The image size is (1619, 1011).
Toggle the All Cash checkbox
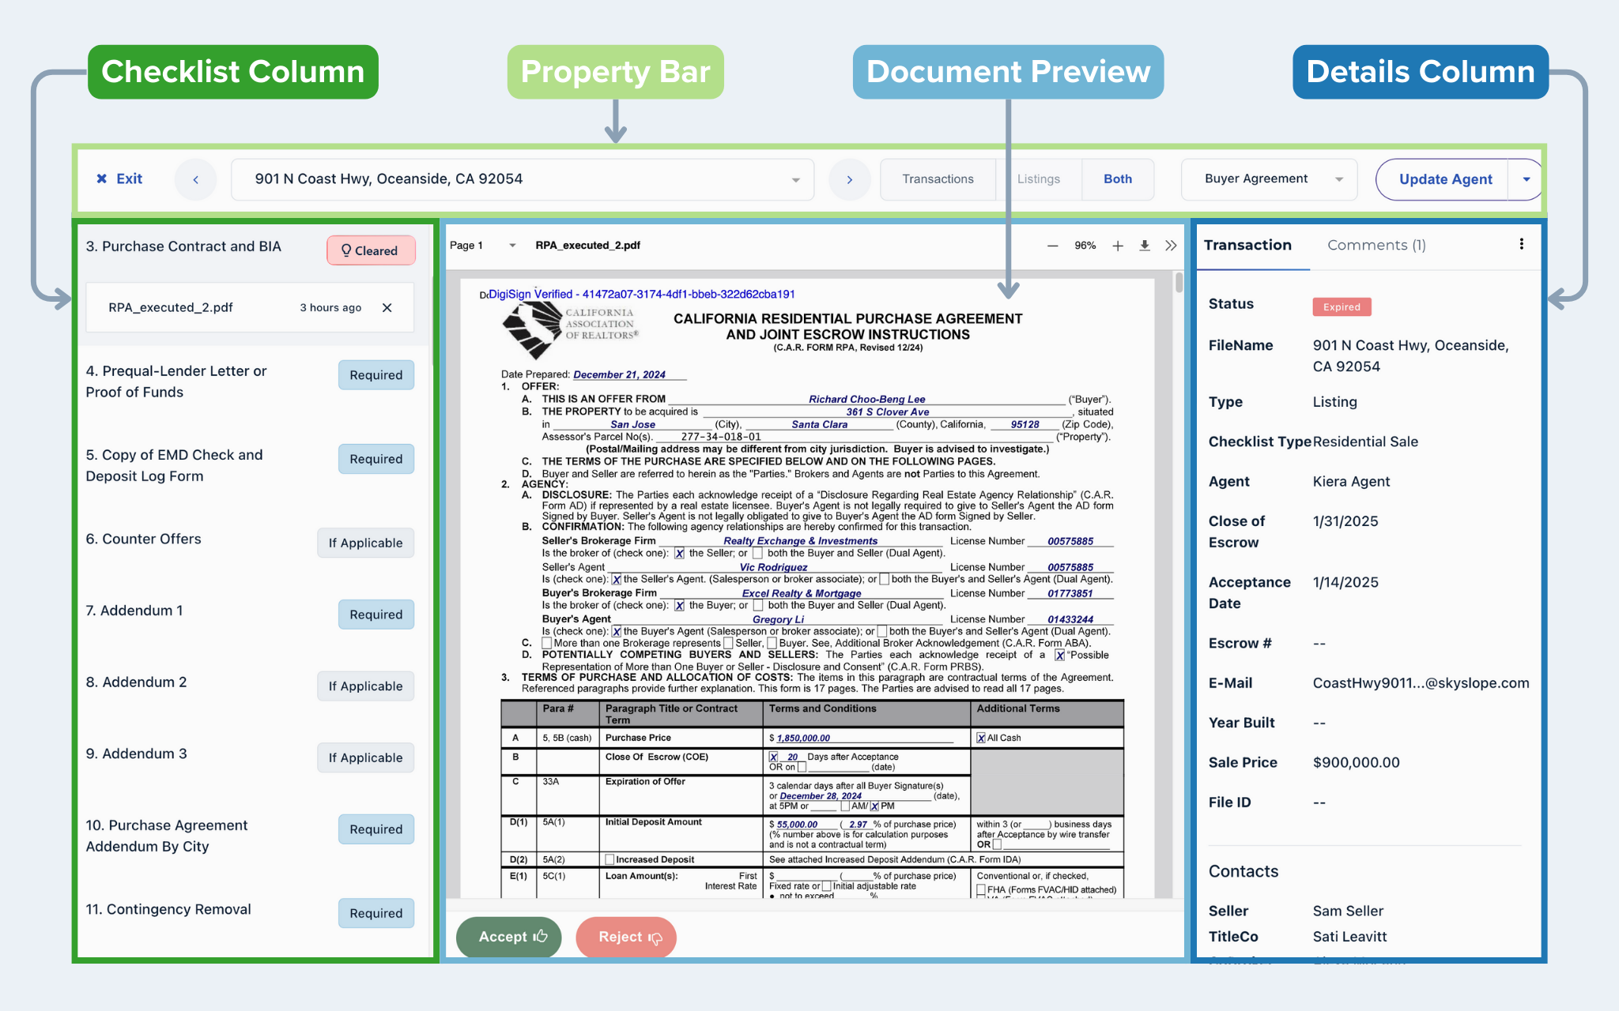(x=981, y=738)
